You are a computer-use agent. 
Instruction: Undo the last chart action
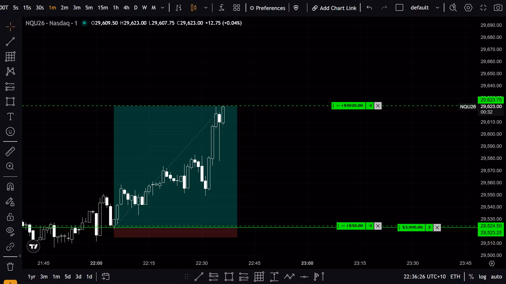pyautogui.click(x=369, y=8)
